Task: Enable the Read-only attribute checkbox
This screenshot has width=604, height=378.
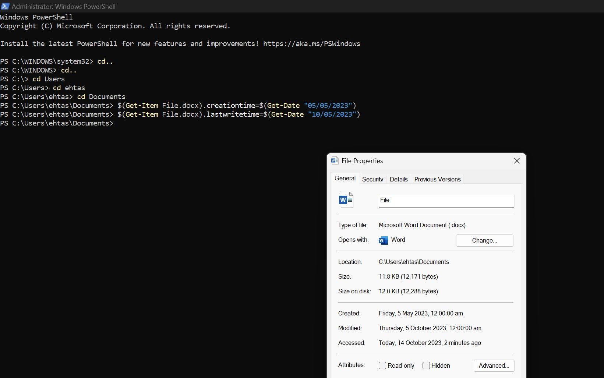Action: coord(382,365)
